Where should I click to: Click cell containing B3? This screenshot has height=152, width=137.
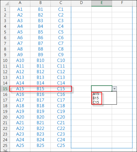click(41, 21)
